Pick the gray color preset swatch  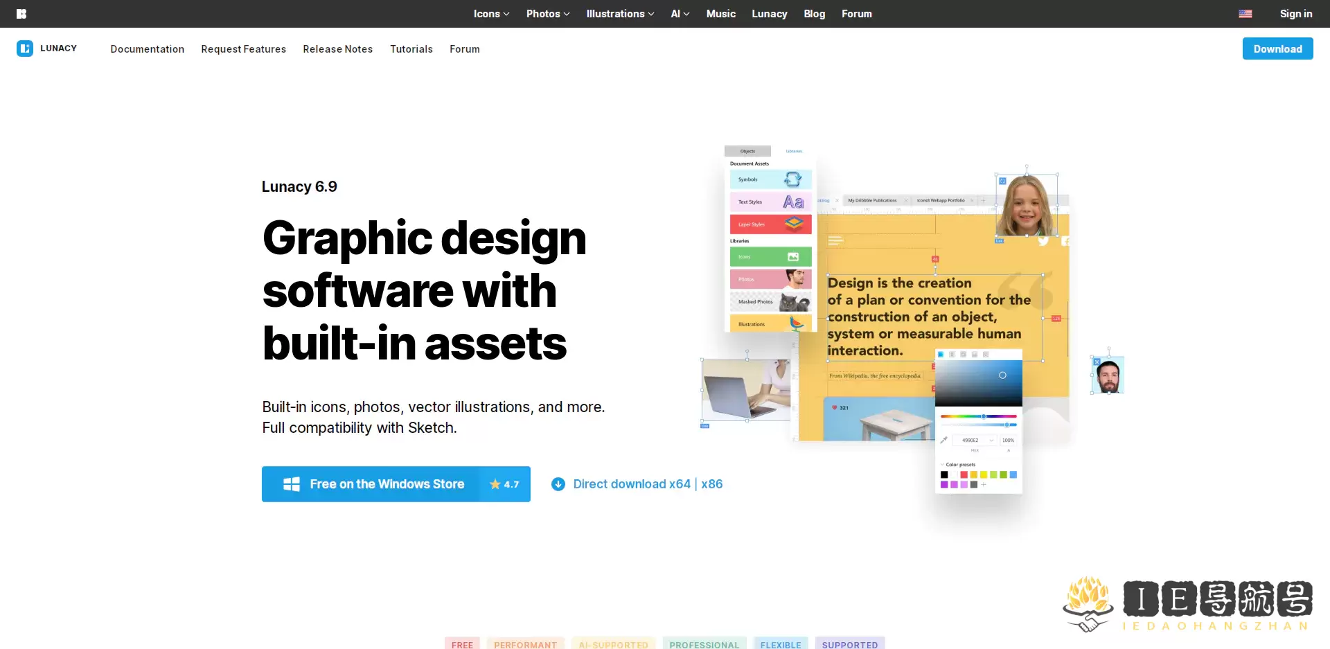coord(974,485)
